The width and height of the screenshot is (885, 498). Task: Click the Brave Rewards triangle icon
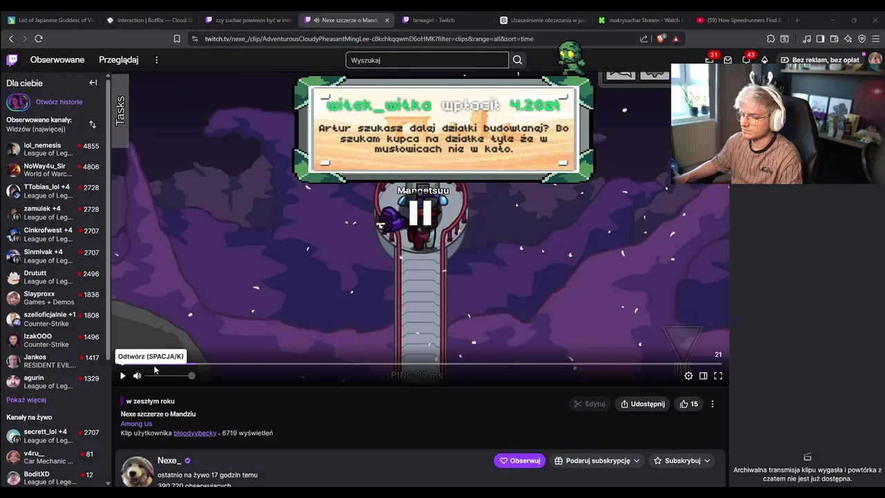[676, 39]
